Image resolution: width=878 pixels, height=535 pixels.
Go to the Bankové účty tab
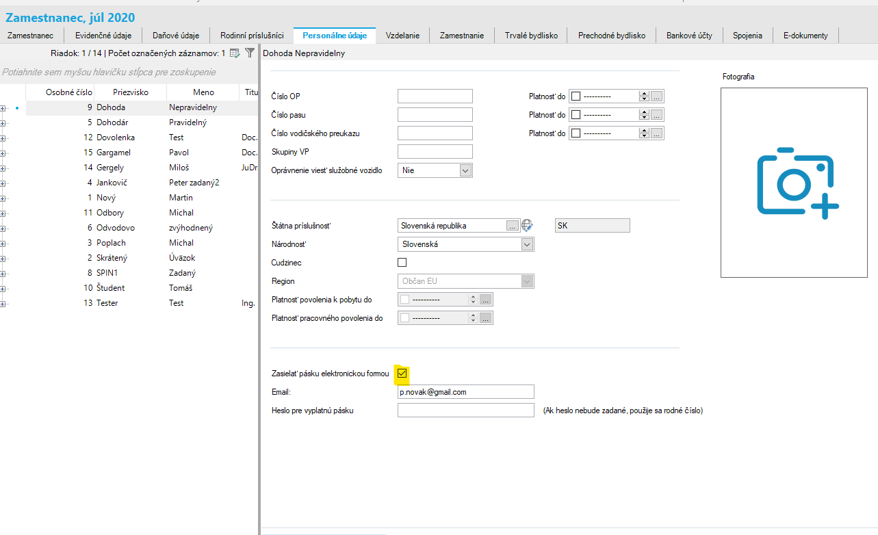click(689, 36)
